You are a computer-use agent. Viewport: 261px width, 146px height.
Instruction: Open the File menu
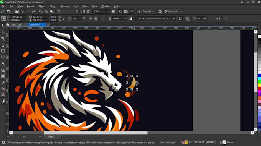click(x=3, y=6)
